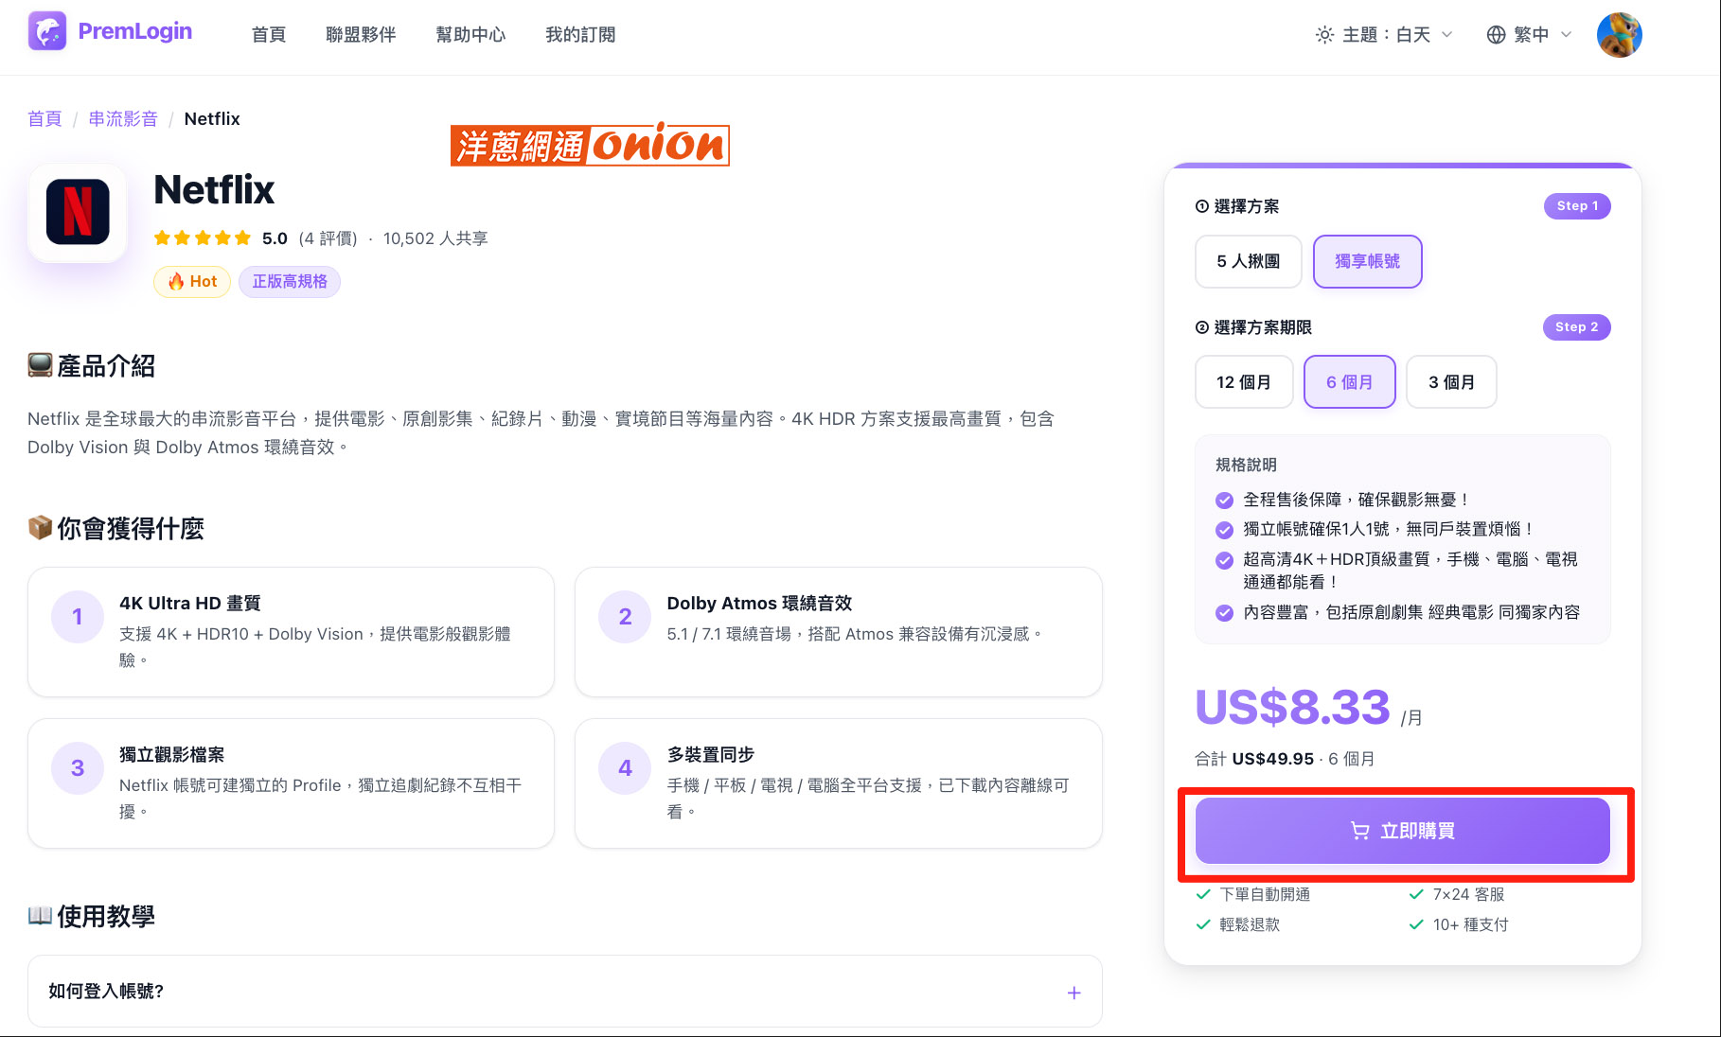Screen dimensions: 1721x1037
Task: Click the green check beside 10+ 種支付
Action: 1416,924
